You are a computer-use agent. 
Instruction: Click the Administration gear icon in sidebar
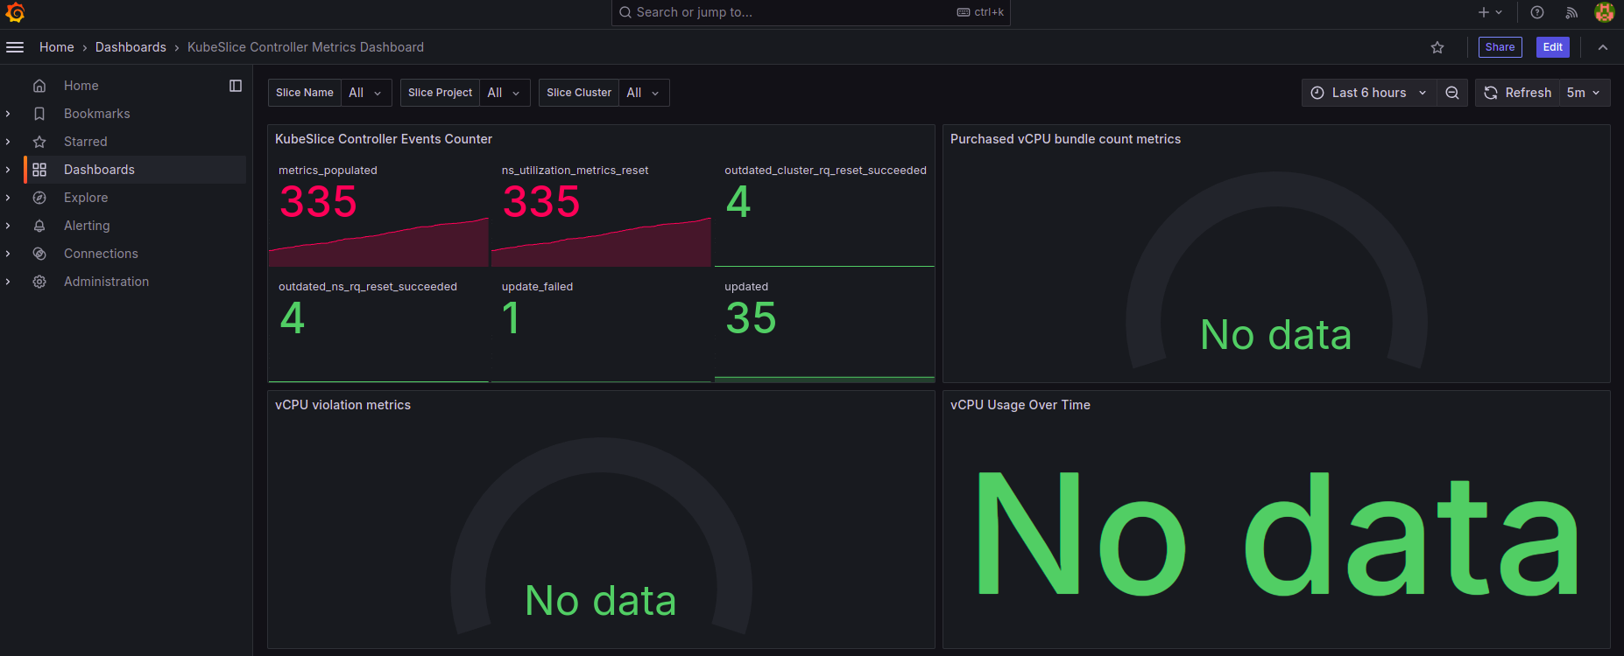(x=39, y=282)
